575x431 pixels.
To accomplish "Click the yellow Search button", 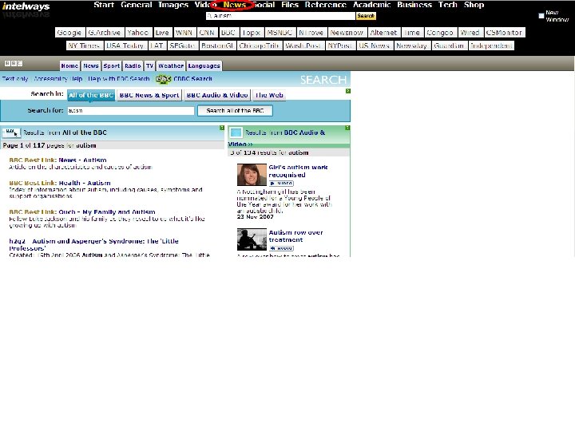I will pos(366,16).
